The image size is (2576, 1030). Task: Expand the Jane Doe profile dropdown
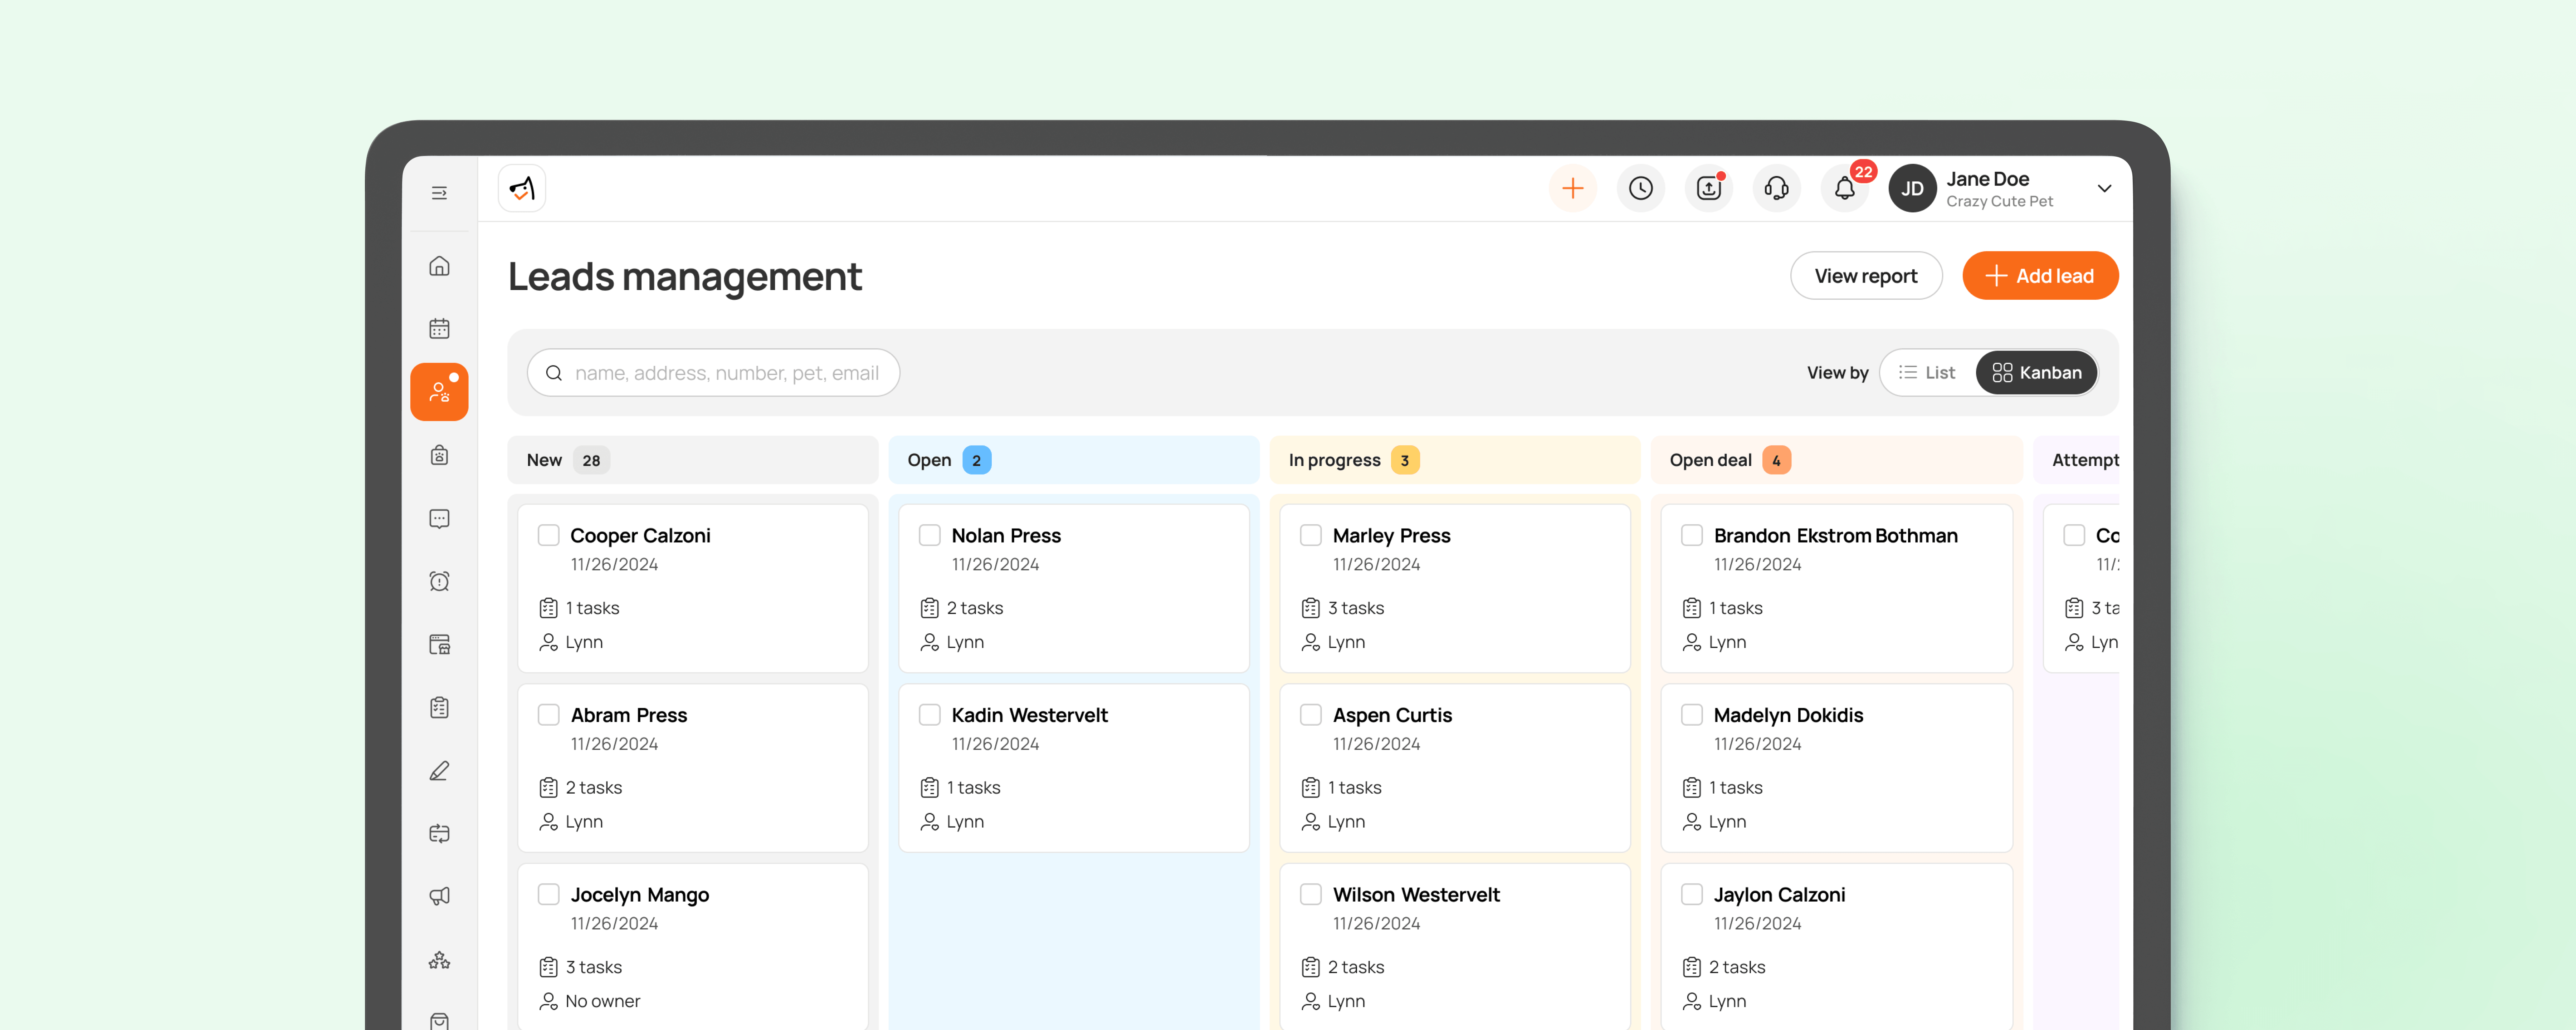[x=2104, y=188]
